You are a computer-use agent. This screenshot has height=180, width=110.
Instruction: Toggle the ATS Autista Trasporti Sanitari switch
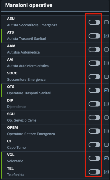(94, 36)
